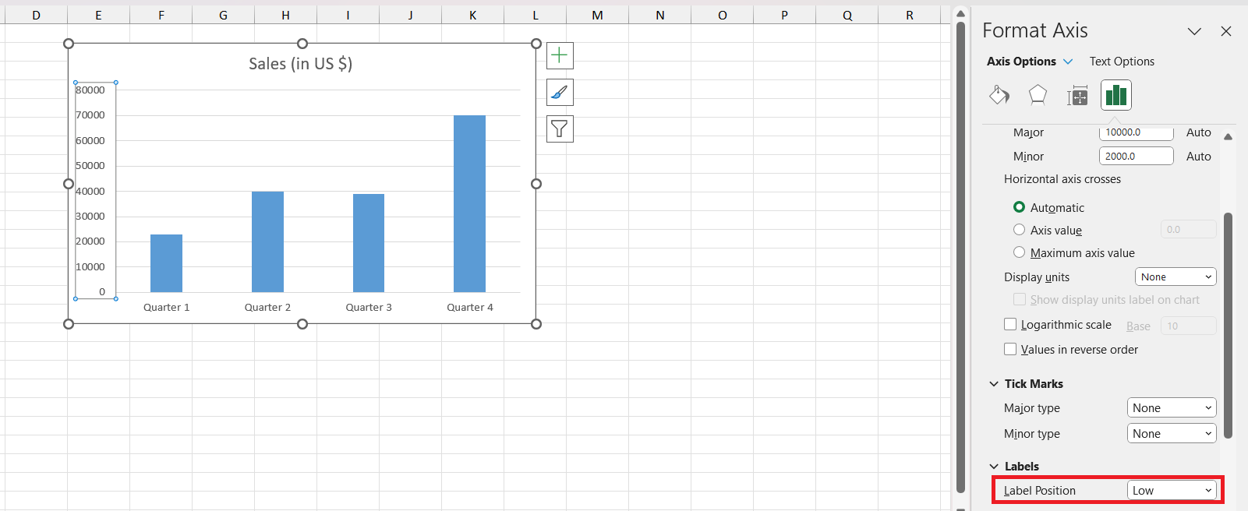Click the Quarter 1 bar in chart
Viewport: 1248px width, 511px height.
(x=166, y=263)
